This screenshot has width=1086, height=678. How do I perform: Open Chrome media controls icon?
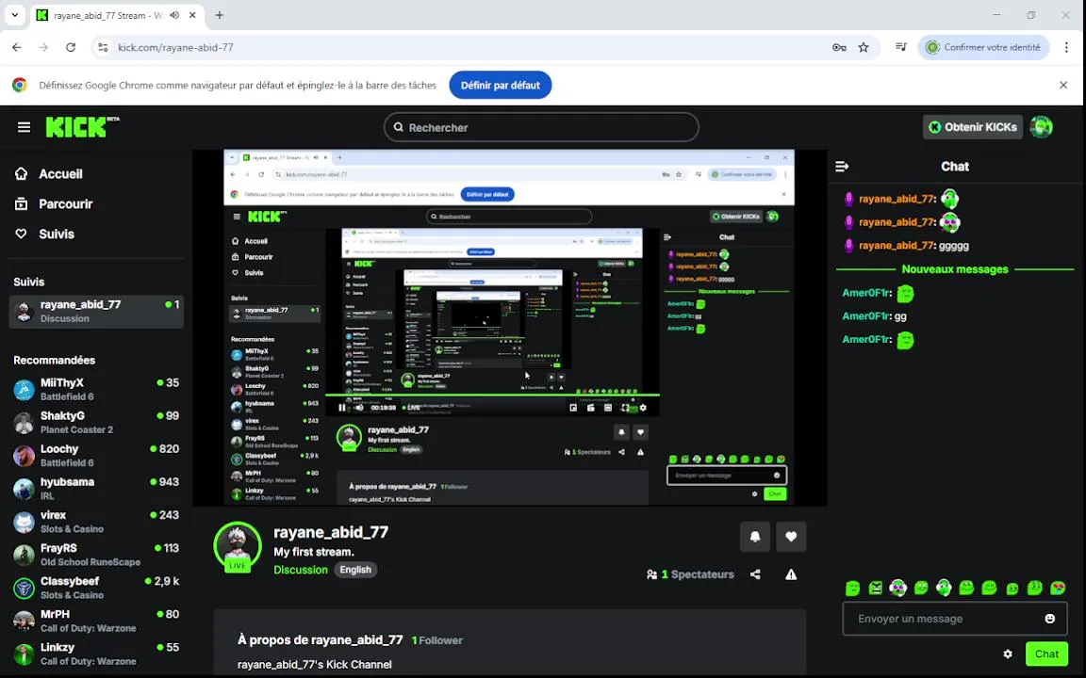901,48
